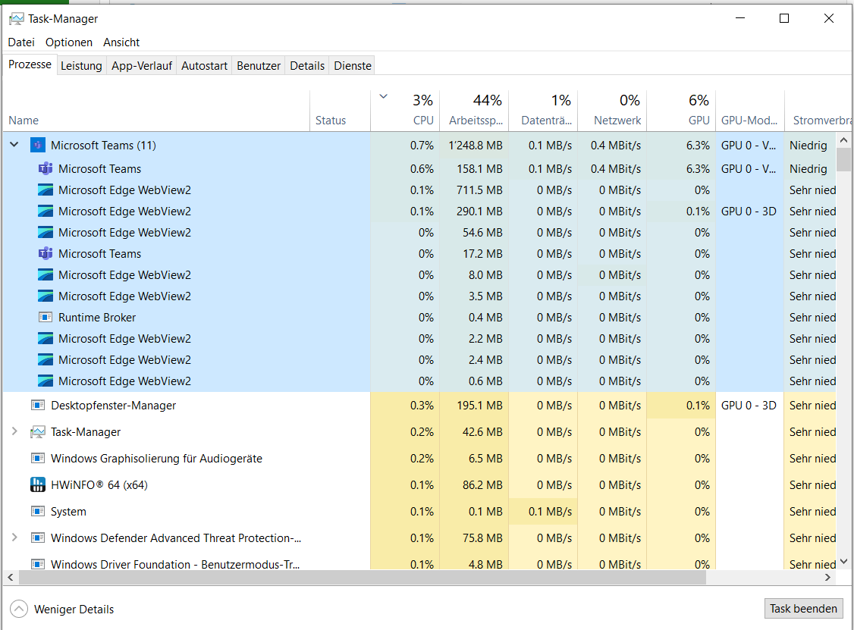Viewport: 854px width, 630px height.
Task: Sort by the GPU 6% column header
Action: tap(681, 111)
